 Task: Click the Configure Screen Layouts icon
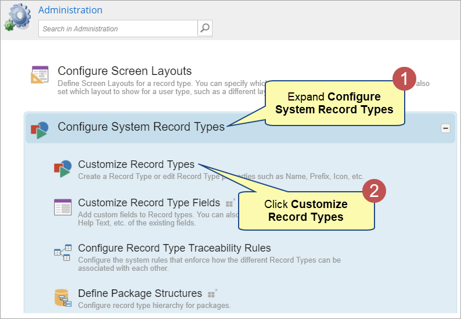tap(39, 75)
